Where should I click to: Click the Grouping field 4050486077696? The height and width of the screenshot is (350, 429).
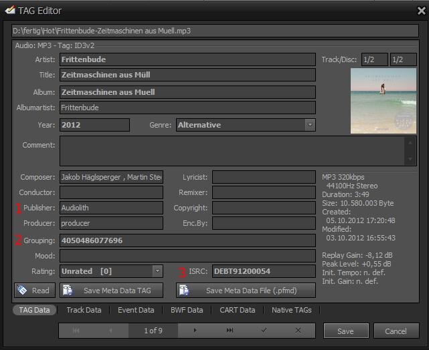pyautogui.click(x=187, y=240)
